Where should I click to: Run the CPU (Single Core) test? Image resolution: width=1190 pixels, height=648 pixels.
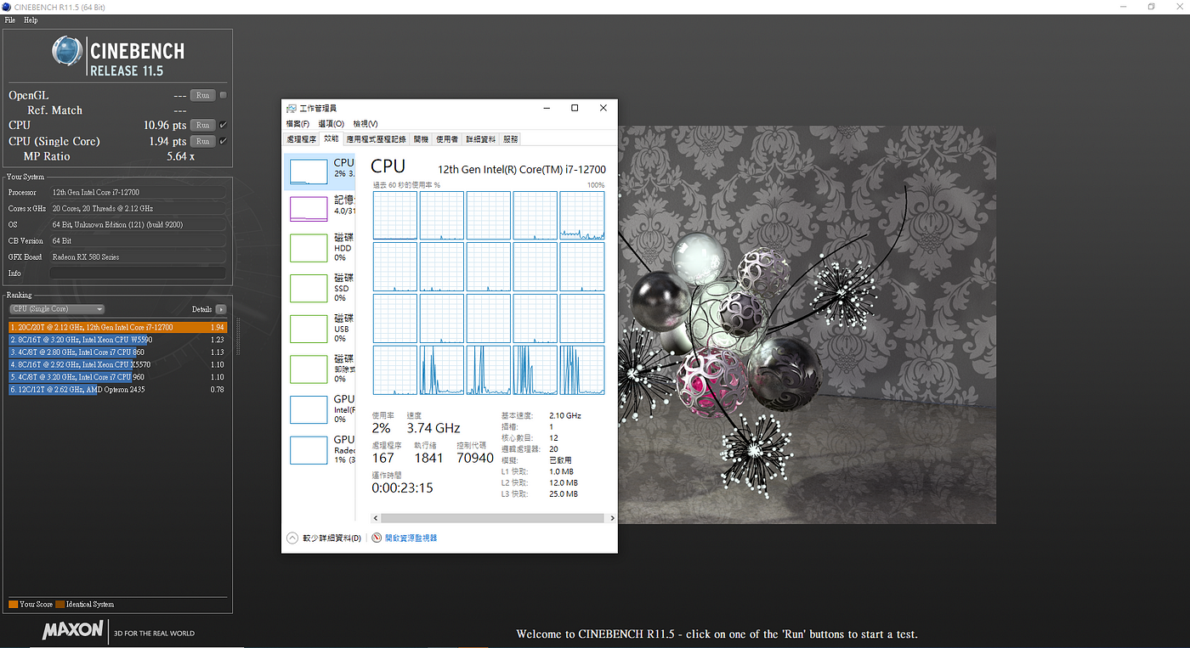coord(202,142)
